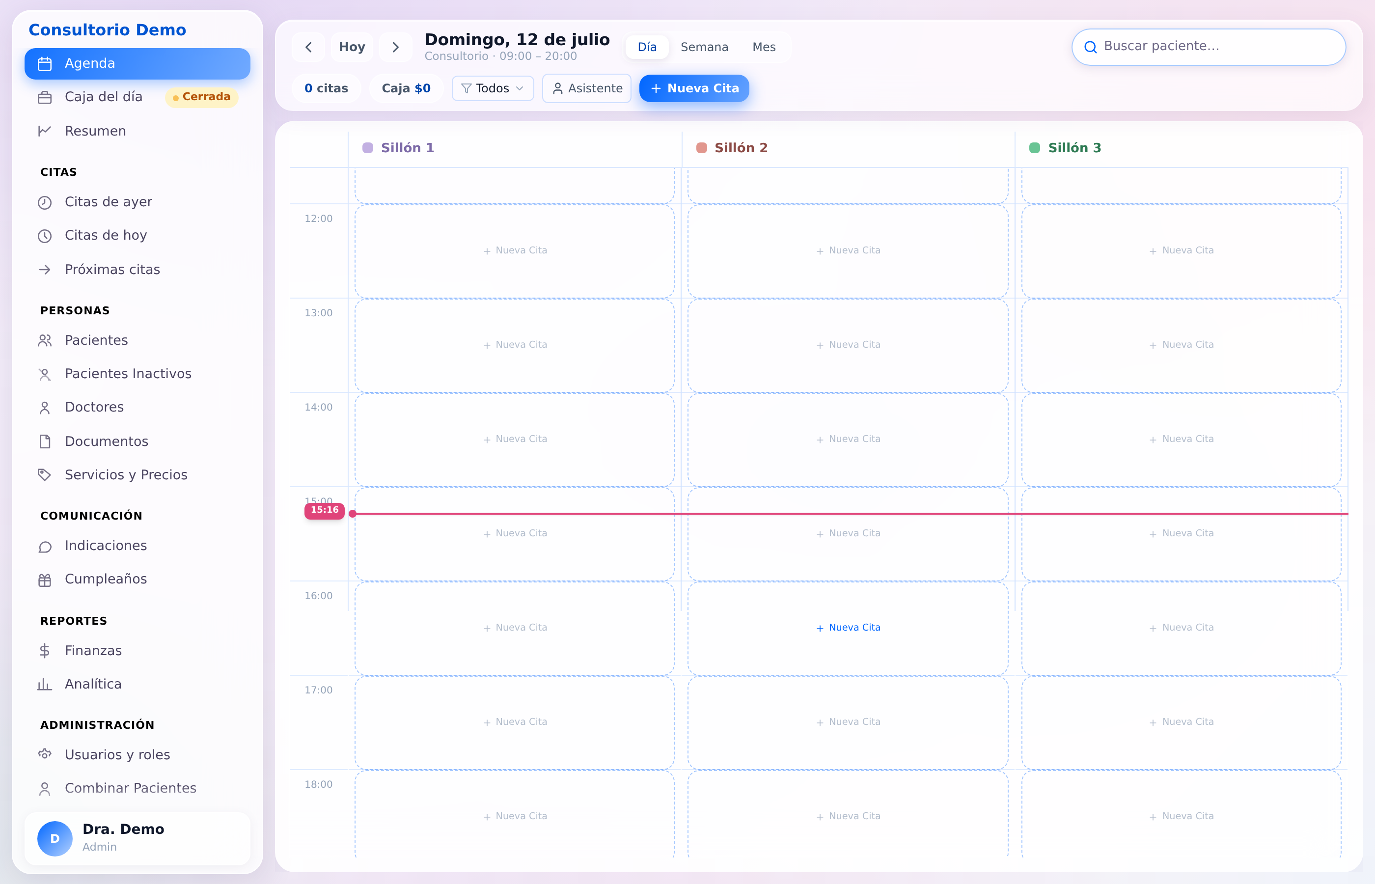Go to next day arrow

click(x=395, y=47)
